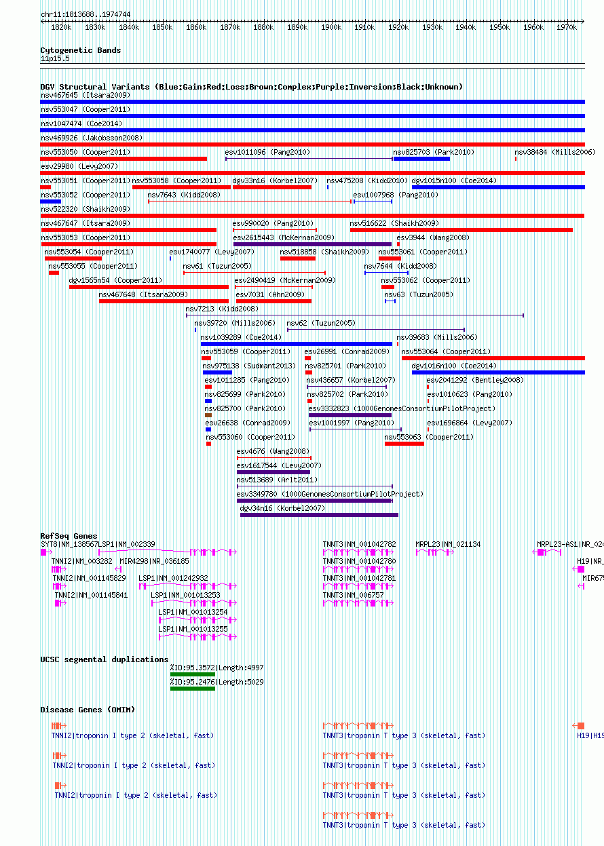Open variant nsv469926 (Jakobsson2008)
This screenshot has width=604, height=846.
click(x=92, y=138)
